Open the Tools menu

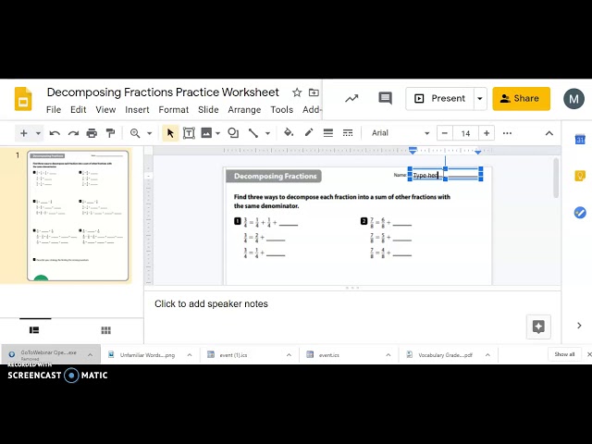click(281, 109)
